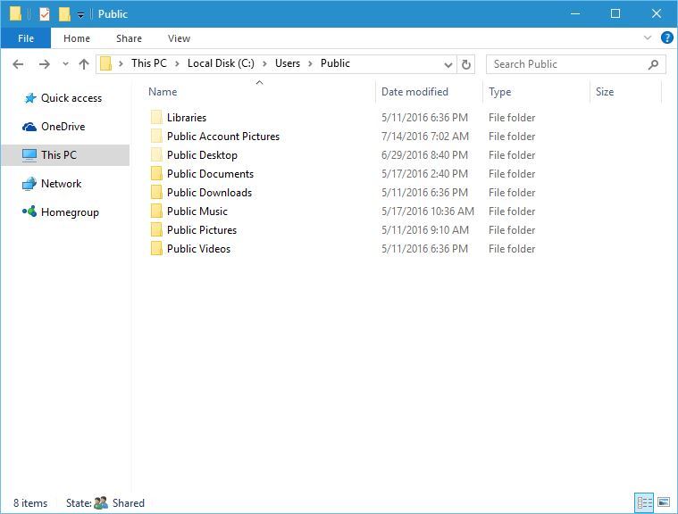The image size is (678, 514).
Task: Open Help with the question mark icon
Action: (x=666, y=38)
